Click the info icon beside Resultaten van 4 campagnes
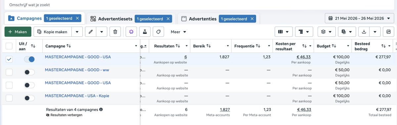This screenshot has width=397, height=125. (x=101, y=109)
